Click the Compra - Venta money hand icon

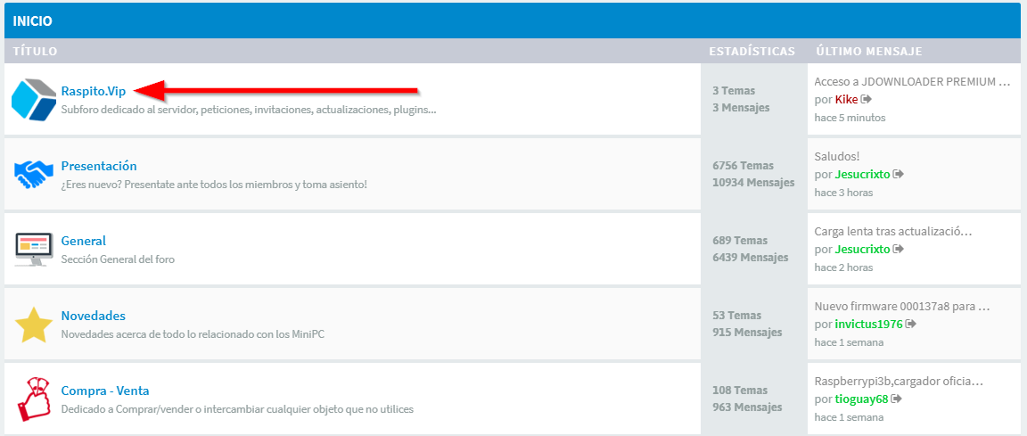34,399
